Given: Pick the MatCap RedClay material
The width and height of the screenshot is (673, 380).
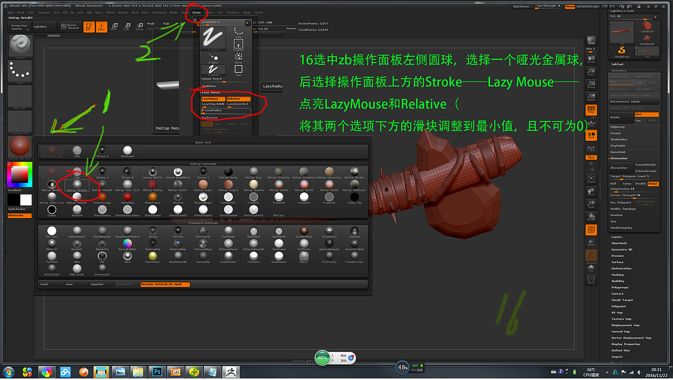Looking at the screenshot, I should [x=152, y=186].
